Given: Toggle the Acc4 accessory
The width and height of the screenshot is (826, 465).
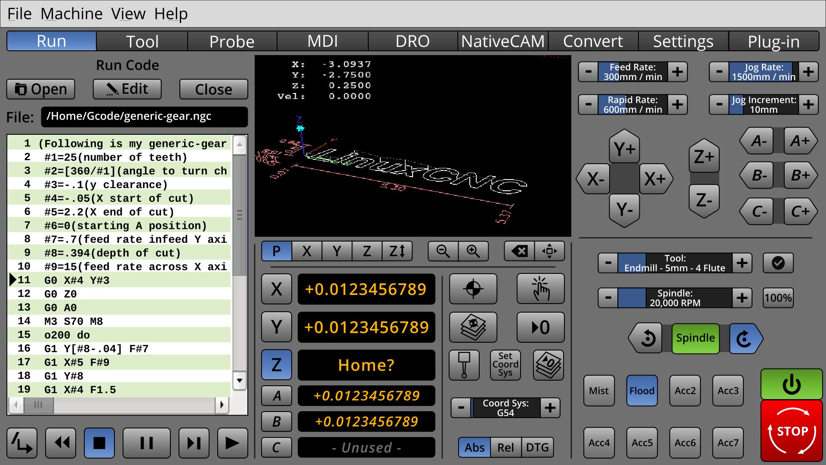Looking at the screenshot, I should click(x=599, y=443).
